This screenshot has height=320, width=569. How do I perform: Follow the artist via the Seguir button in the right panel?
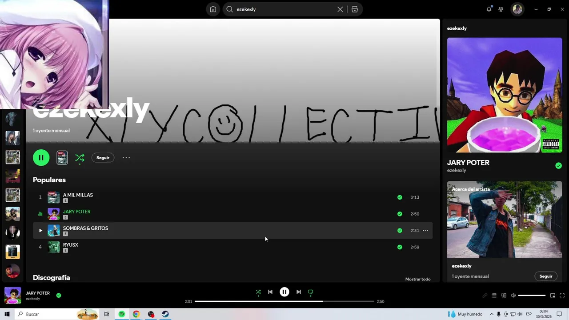click(x=546, y=276)
